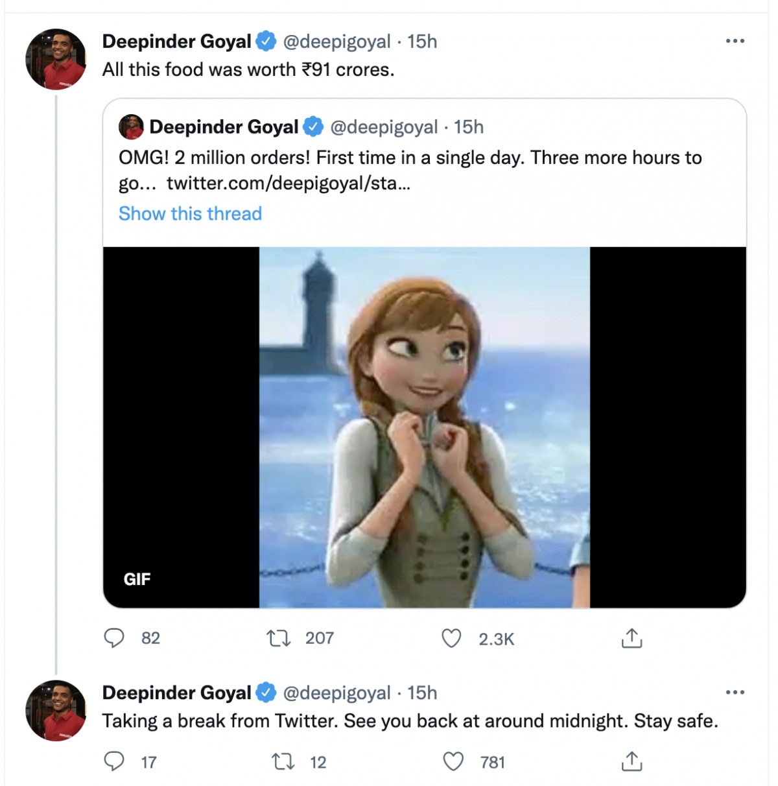Share the Taking a break tweet
778x786 pixels.
tap(631, 761)
